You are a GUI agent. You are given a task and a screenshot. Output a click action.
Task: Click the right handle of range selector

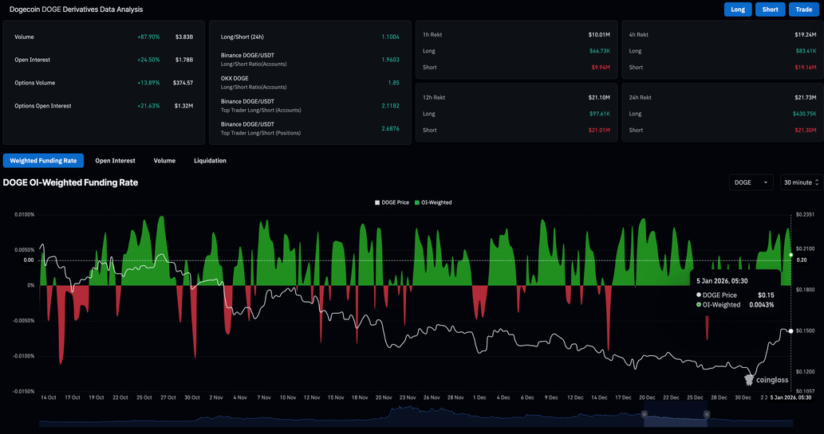pyautogui.click(x=707, y=414)
